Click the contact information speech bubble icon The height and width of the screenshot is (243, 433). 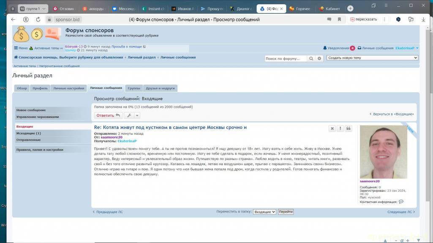click(x=401, y=202)
